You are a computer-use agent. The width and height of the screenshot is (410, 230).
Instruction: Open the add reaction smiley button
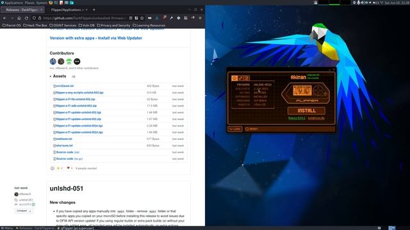53,168
